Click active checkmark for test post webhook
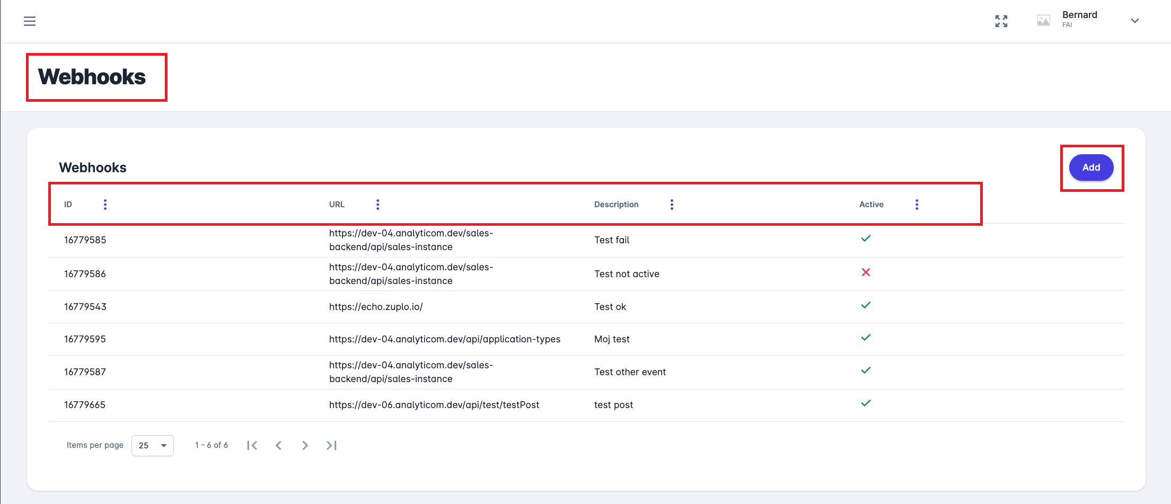Screen dimensions: 1171x504 866,403
